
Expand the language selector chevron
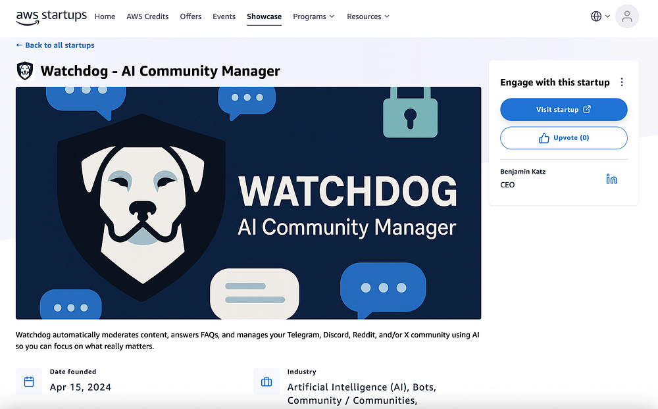pyautogui.click(x=607, y=16)
